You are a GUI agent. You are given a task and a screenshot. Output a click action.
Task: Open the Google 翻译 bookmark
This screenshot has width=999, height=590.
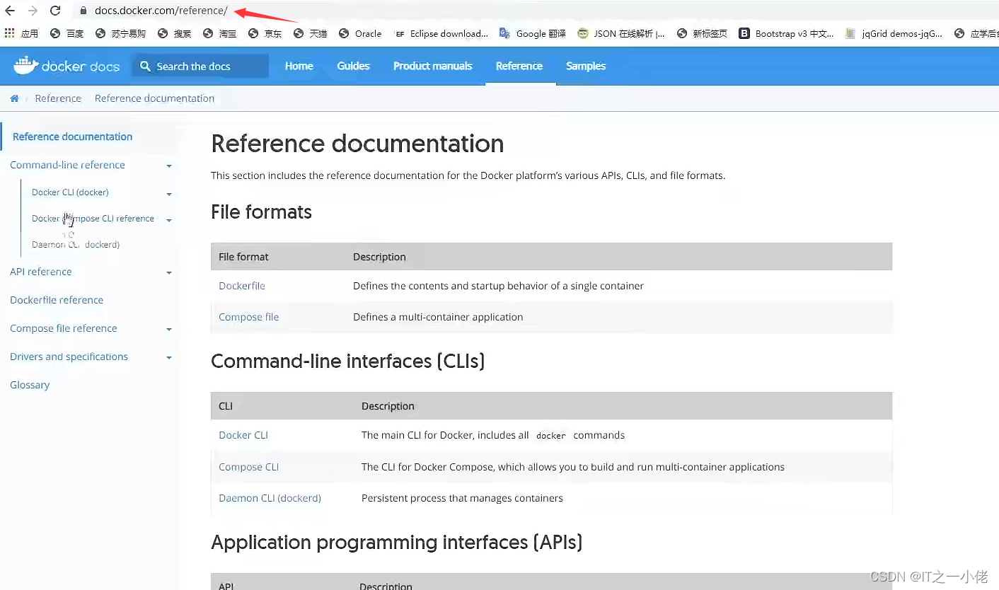click(533, 33)
